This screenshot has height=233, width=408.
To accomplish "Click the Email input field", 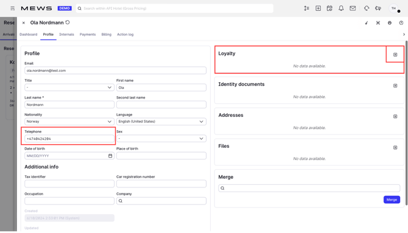I will pyautogui.click(x=115, y=71).
